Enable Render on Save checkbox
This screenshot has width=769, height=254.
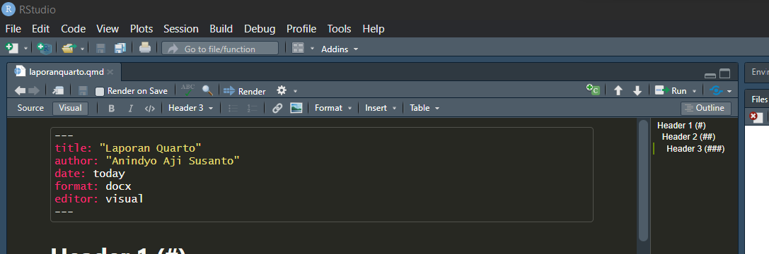point(100,92)
